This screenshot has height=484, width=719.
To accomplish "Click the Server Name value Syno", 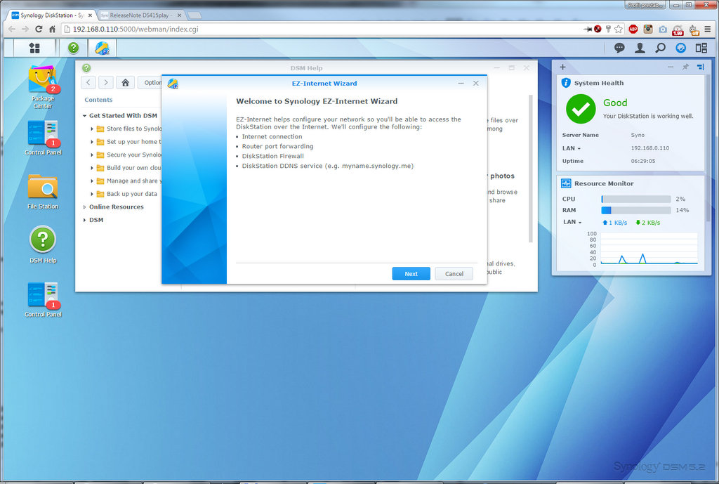I will pos(638,135).
